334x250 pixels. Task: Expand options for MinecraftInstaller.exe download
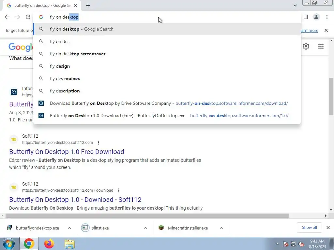[221, 228]
